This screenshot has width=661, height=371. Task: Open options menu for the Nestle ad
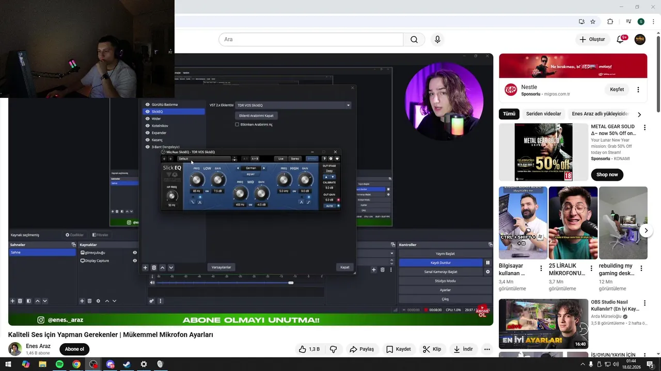[638, 90]
